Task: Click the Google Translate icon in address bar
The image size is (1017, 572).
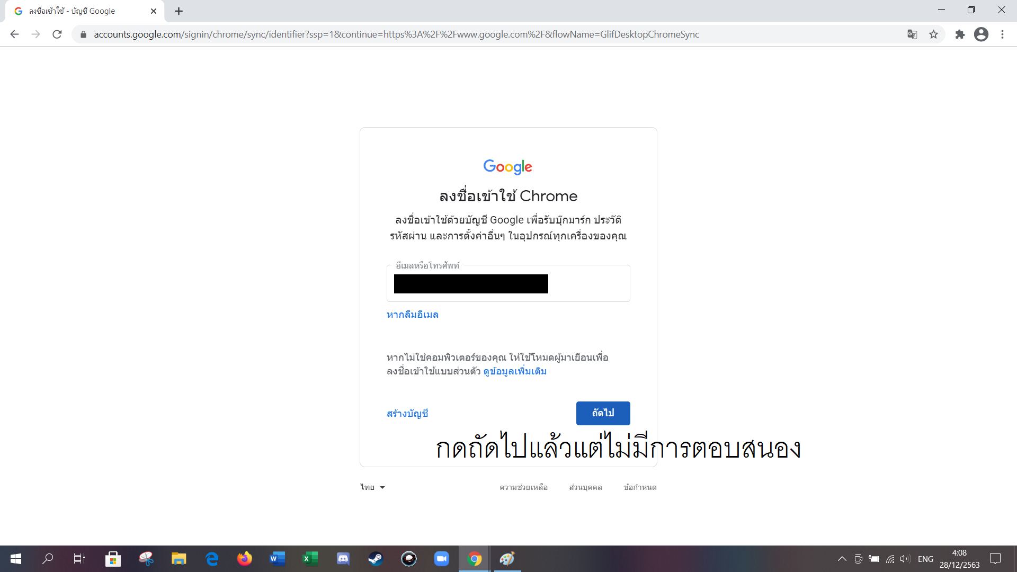Action: coord(912,34)
